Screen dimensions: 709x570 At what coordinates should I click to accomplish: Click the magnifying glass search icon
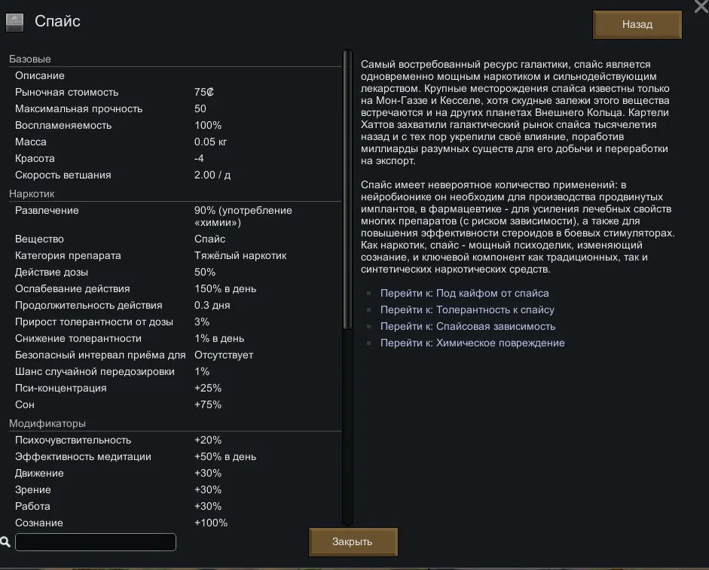point(5,541)
